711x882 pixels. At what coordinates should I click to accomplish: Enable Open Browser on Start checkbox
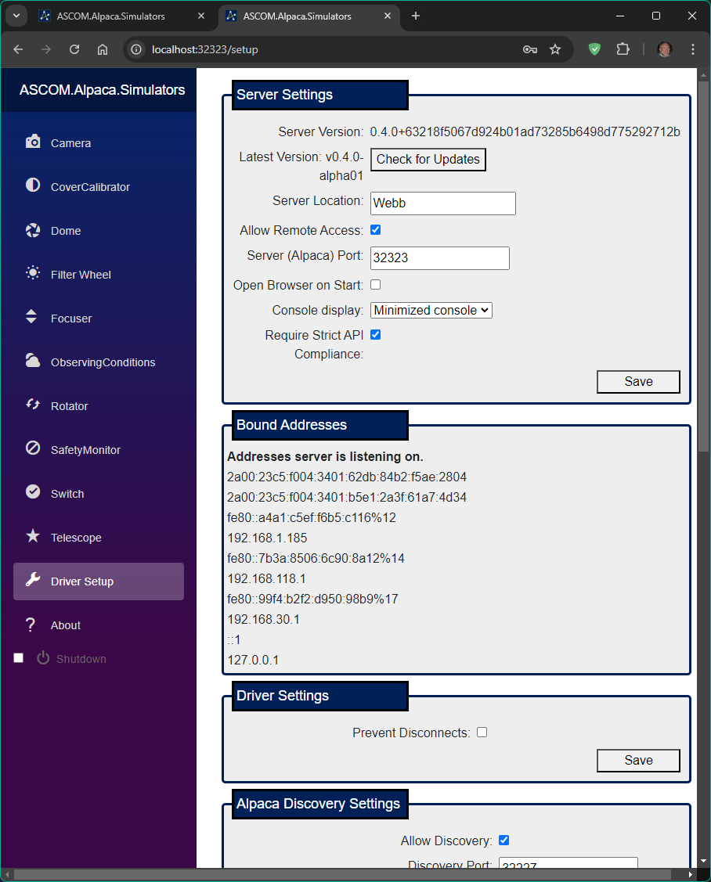(375, 285)
